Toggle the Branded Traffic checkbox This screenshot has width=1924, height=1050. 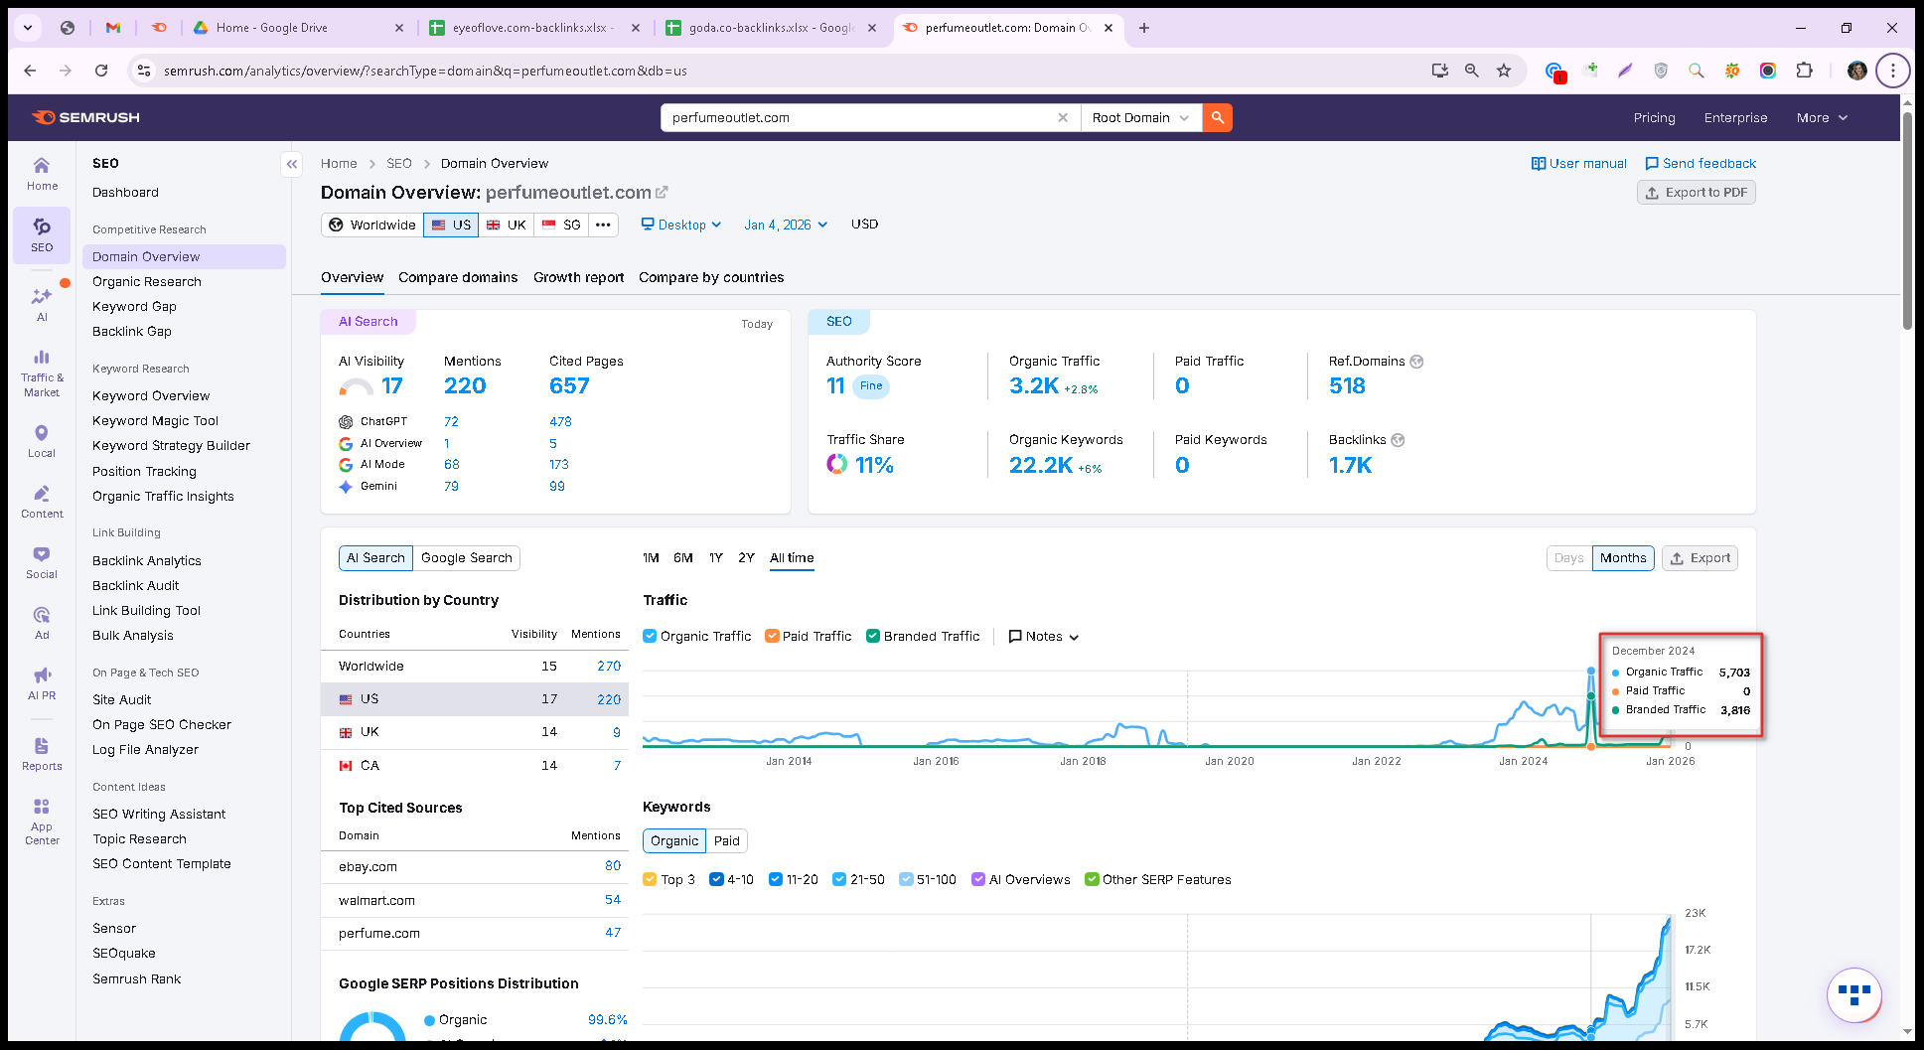873,636
